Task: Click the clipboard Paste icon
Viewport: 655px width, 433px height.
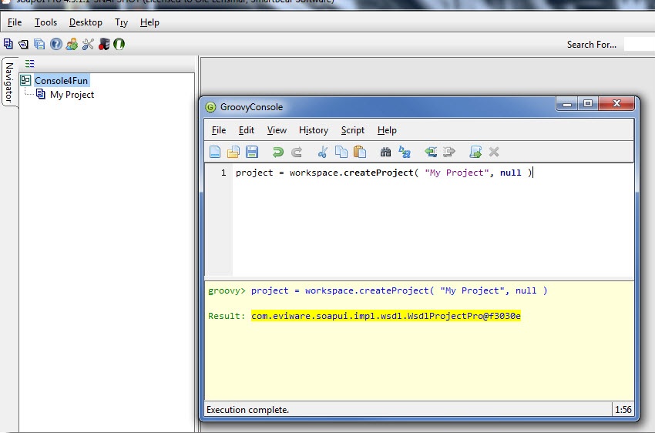Action: [x=360, y=152]
